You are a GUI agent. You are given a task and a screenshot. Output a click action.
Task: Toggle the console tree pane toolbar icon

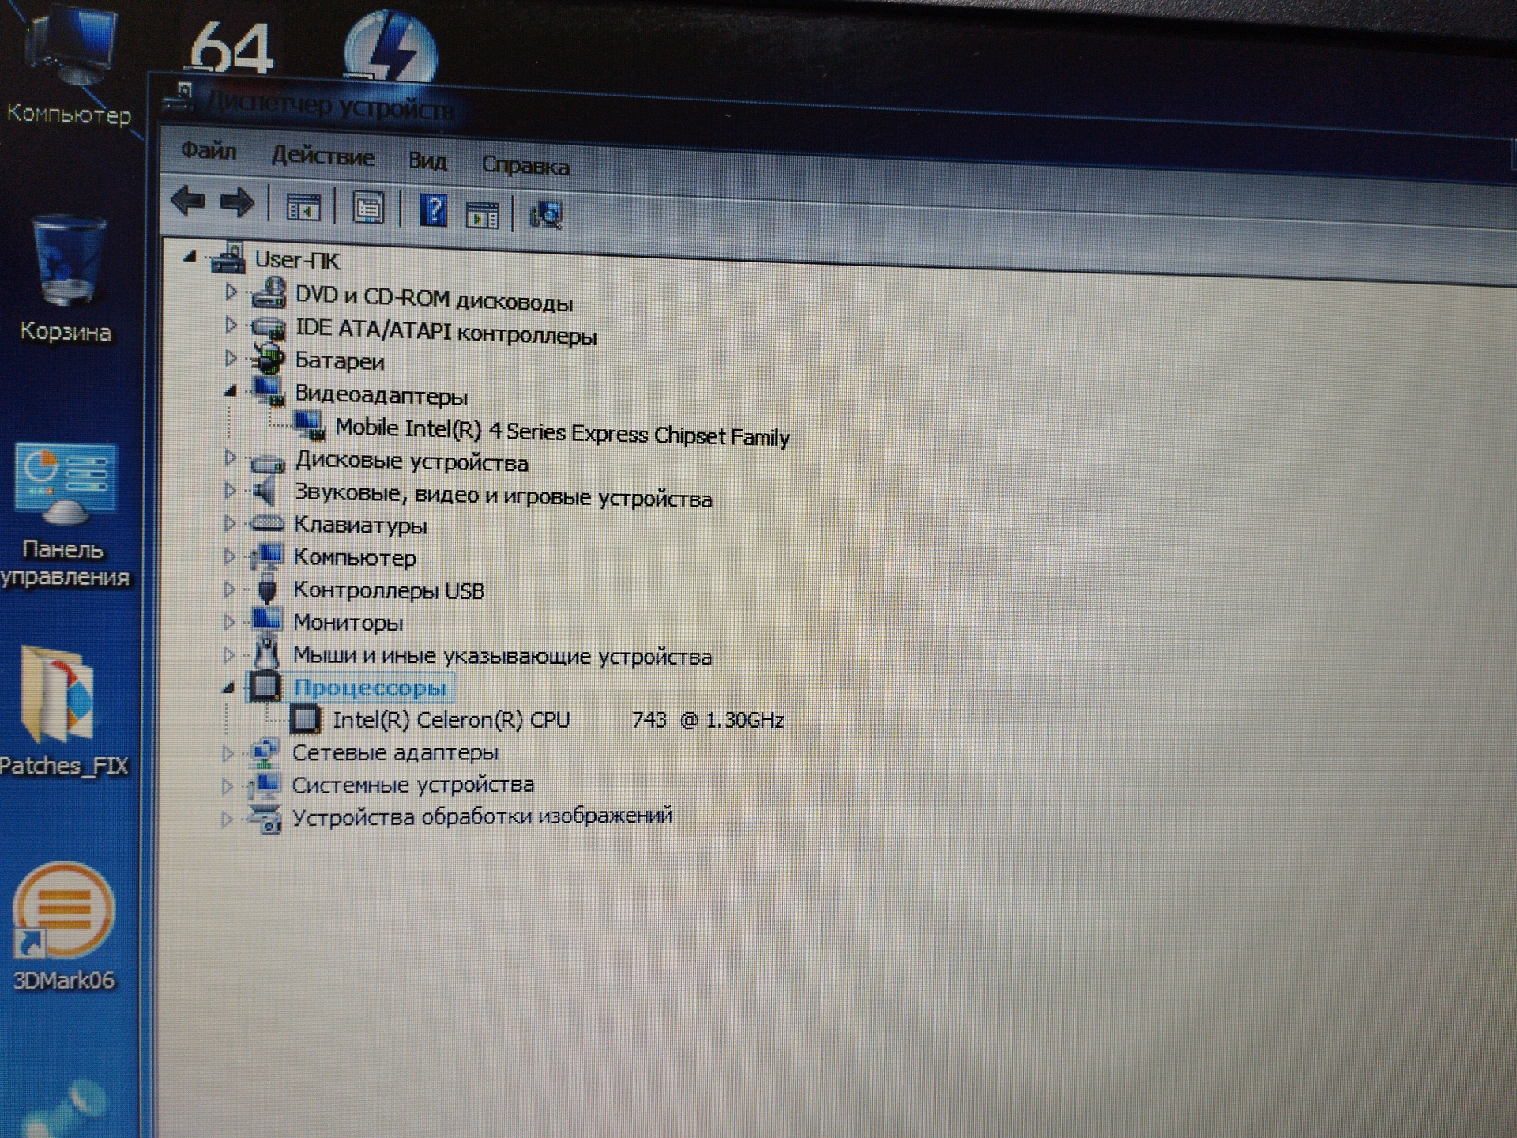[303, 208]
